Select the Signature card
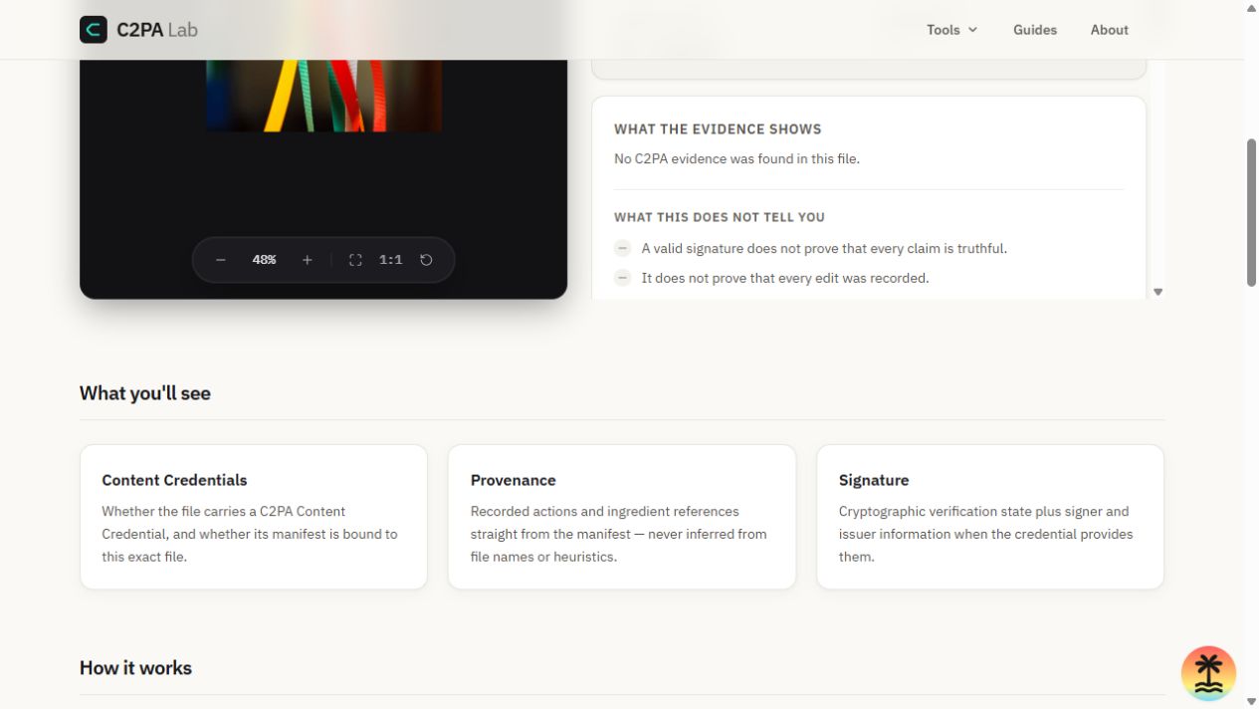1259x709 pixels. (990, 517)
